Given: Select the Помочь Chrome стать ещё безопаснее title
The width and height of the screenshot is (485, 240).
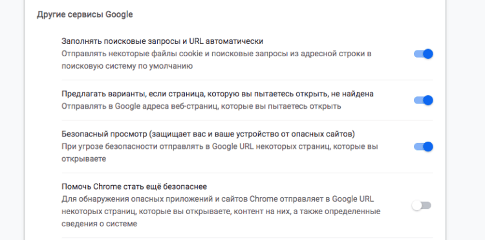Looking at the screenshot, I should tap(135, 186).
